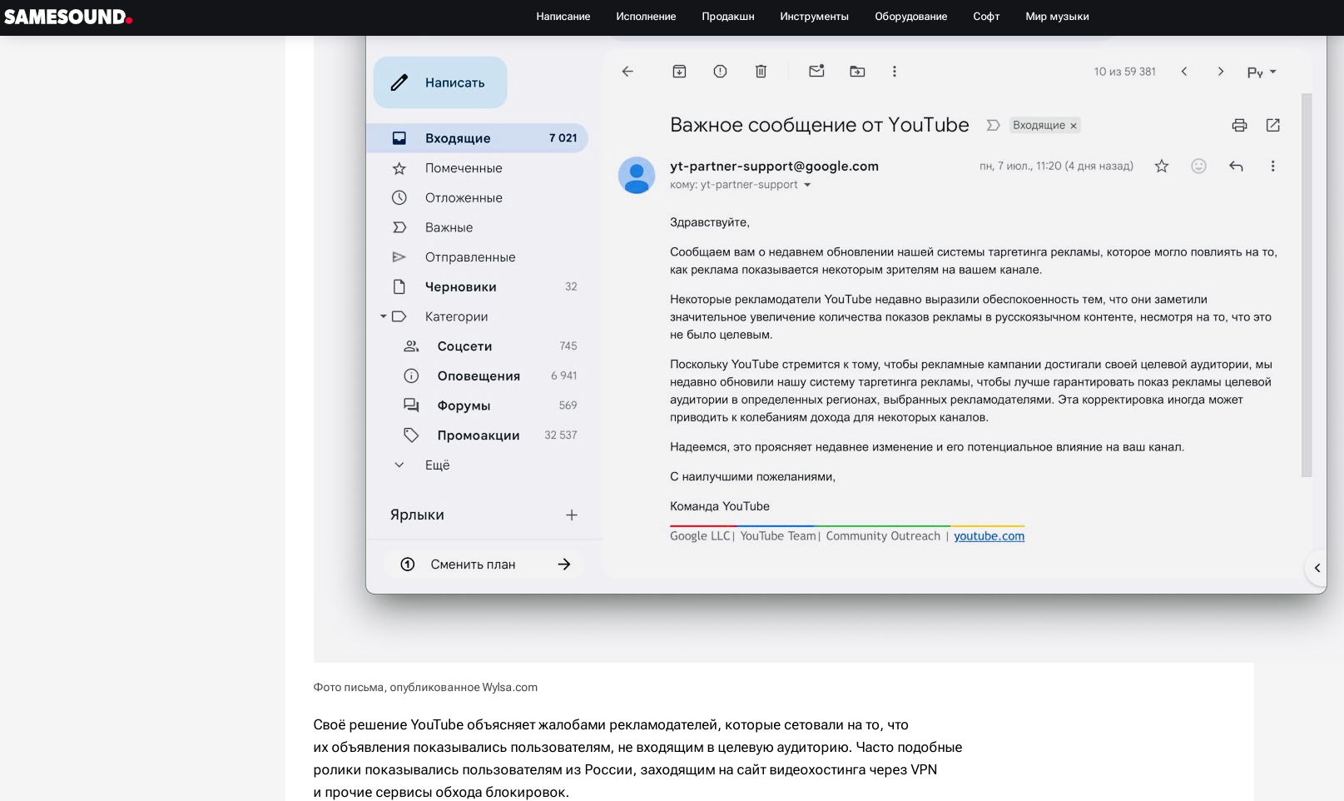Open the youtube.com link in signature
Image resolution: width=1344 pixels, height=801 pixels.
[989, 536]
